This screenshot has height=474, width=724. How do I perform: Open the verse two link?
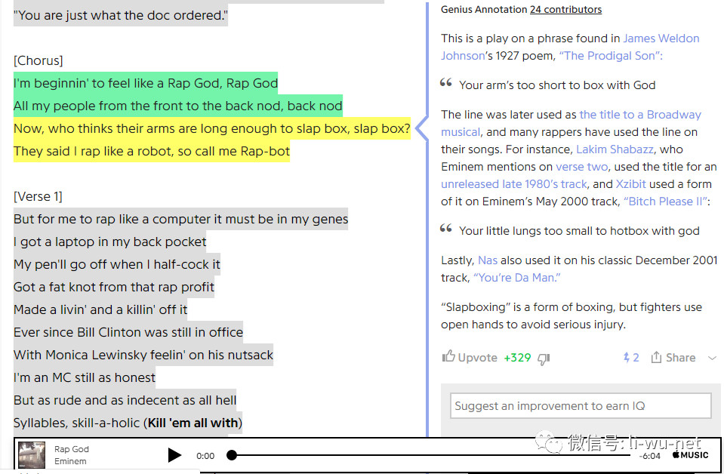[x=581, y=167]
